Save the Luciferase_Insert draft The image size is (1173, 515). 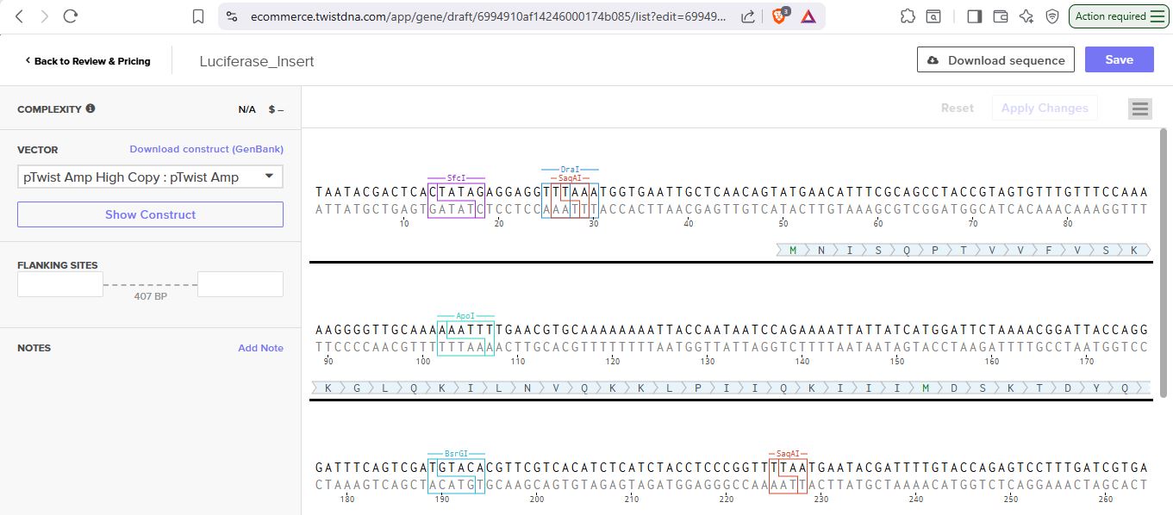pyautogui.click(x=1119, y=59)
